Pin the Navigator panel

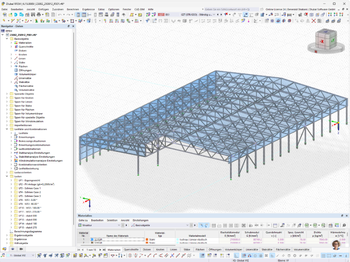coord(69,26)
